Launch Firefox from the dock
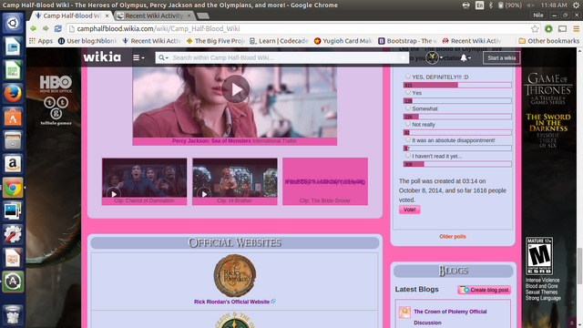This screenshot has width=583, height=328. (13, 93)
